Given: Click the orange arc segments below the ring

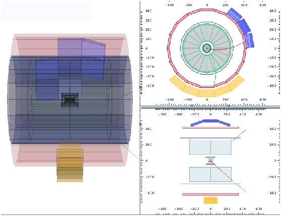Looking at the screenshot, I should (x=207, y=87).
